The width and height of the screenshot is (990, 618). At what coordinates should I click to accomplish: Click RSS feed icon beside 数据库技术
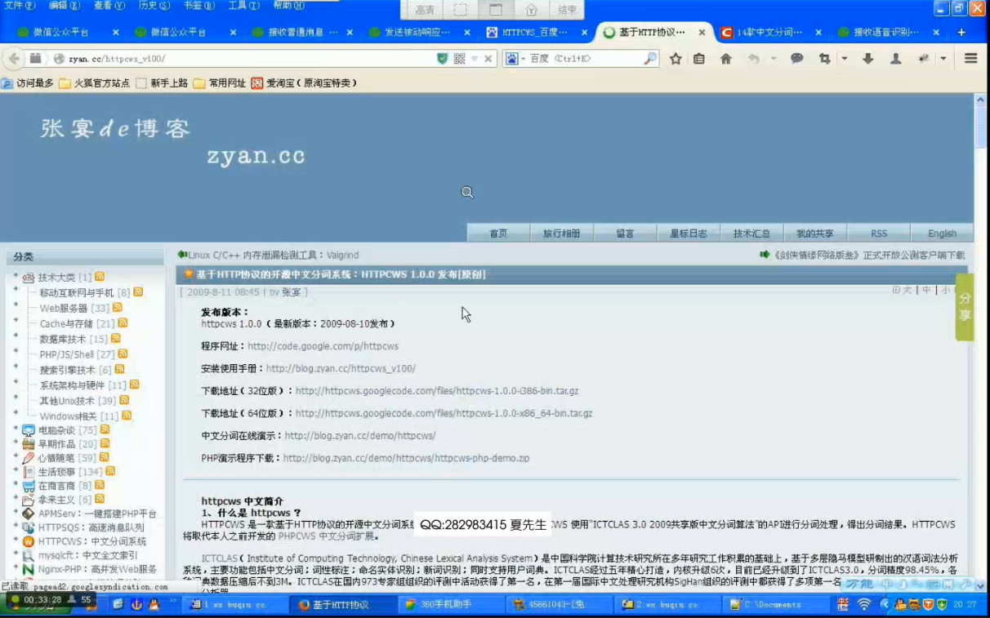pyautogui.click(x=115, y=338)
